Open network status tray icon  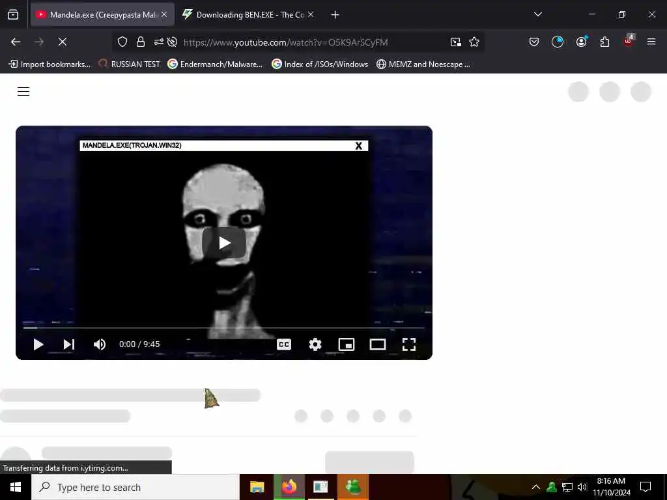click(x=567, y=487)
